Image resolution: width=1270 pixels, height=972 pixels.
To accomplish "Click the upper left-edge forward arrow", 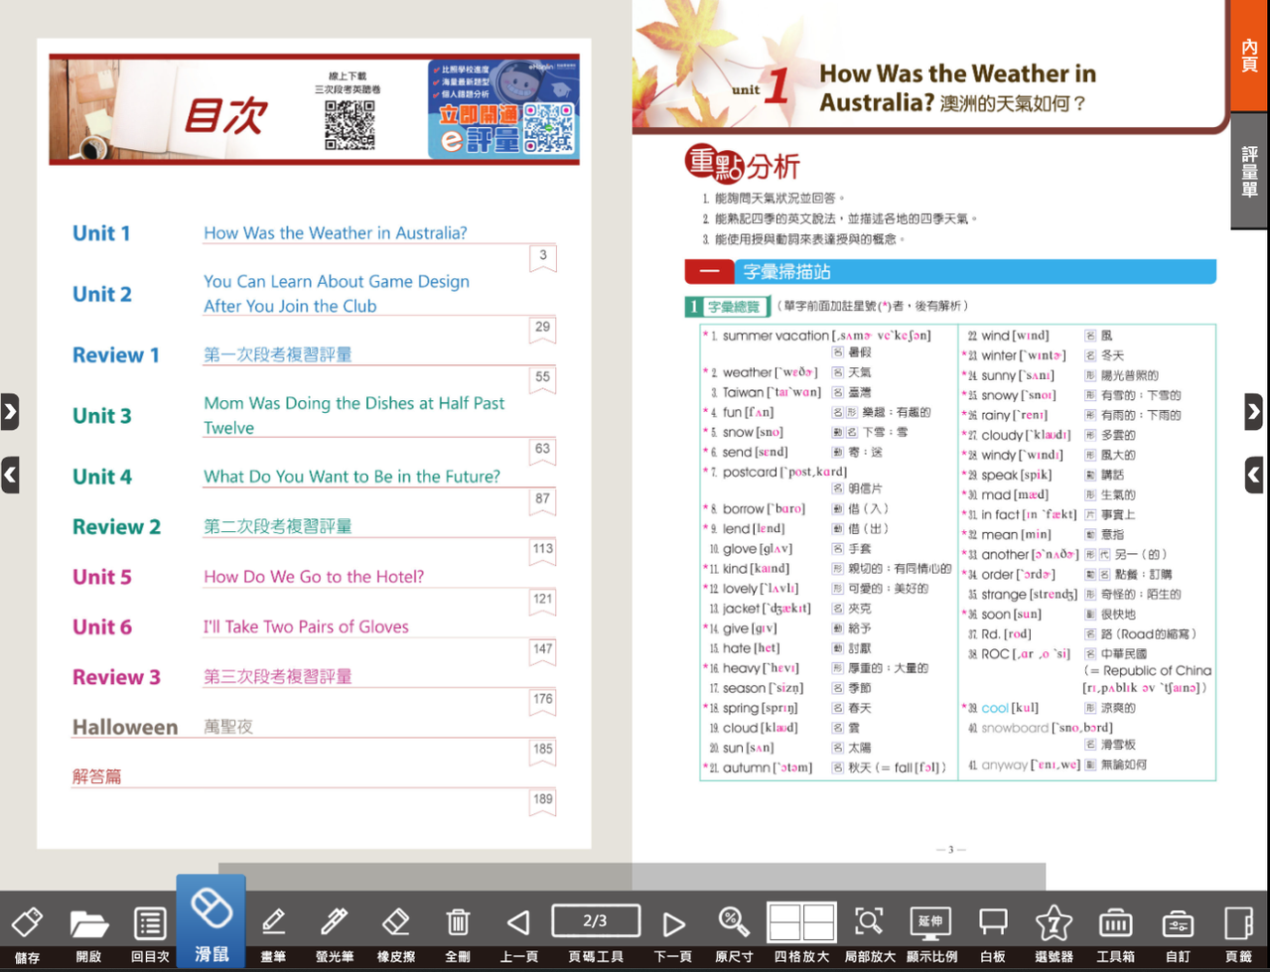I will (10, 411).
